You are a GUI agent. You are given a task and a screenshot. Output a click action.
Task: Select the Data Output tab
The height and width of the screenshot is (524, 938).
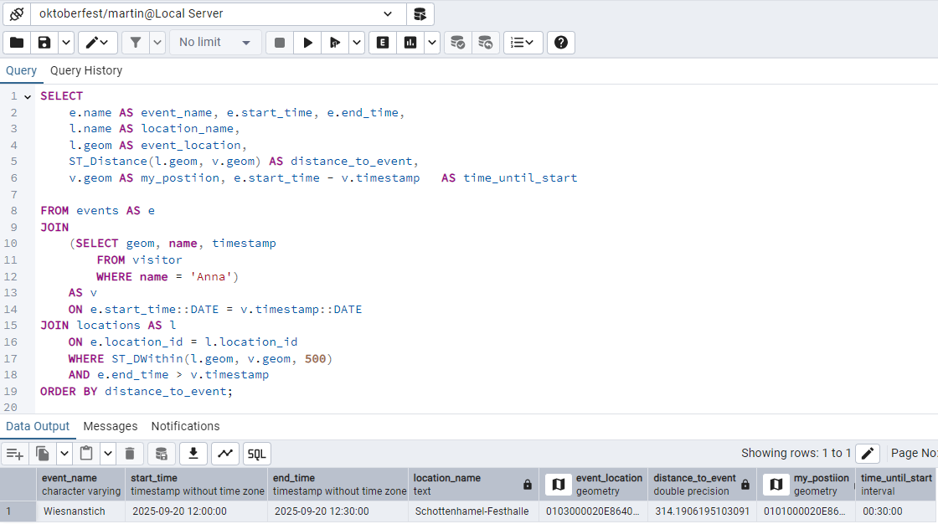point(38,427)
